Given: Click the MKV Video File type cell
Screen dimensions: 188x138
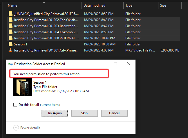Looking at the screenshot, I should coord(140,50).
